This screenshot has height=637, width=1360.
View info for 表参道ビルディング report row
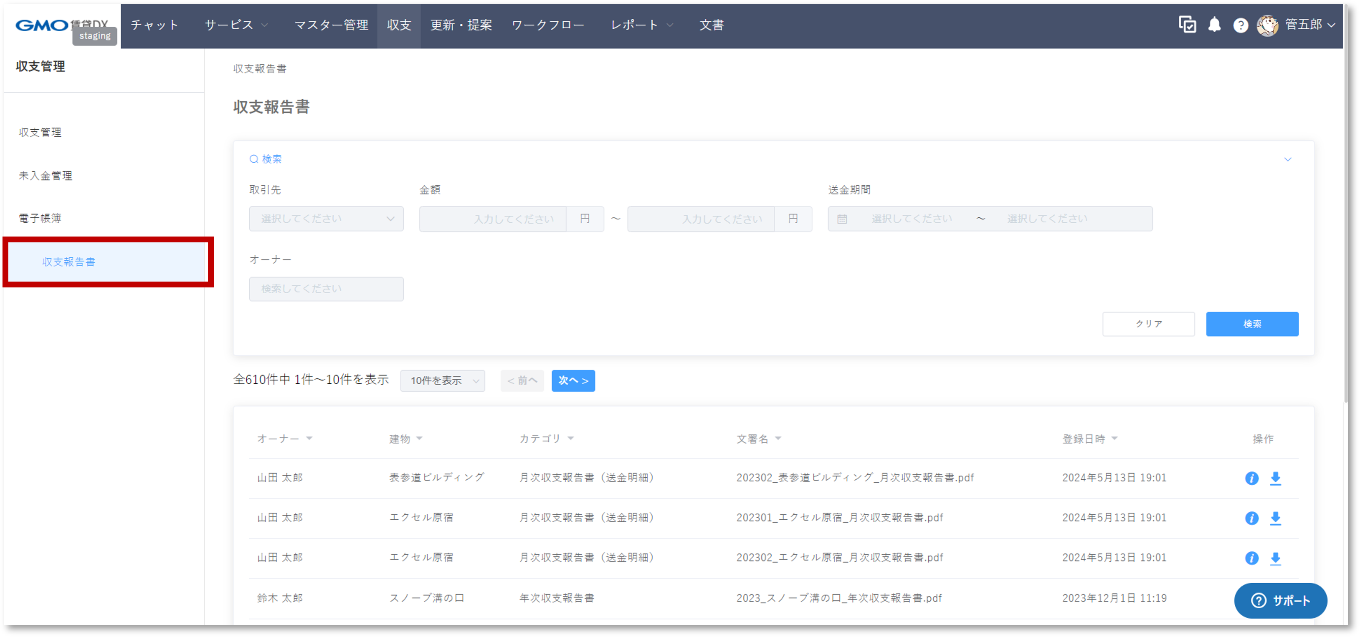coord(1251,478)
